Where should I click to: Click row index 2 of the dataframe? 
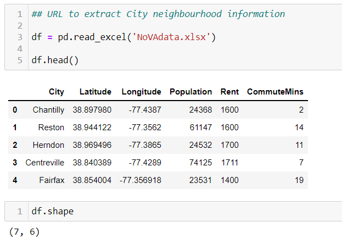coord(15,145)
